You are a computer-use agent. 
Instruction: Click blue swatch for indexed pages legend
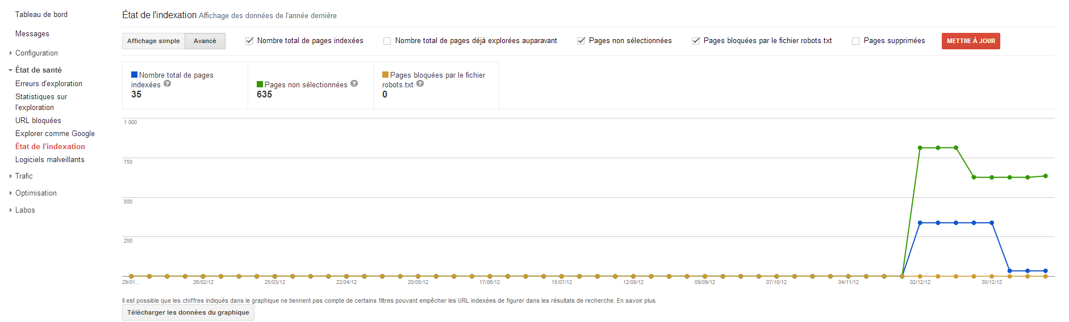tap(135, 74)
